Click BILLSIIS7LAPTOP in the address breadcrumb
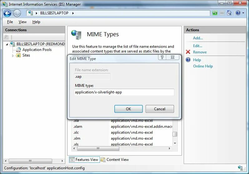Image resolution: width=249 pixels, height=174 pixels. pyautogui.click(x=54, y=13)
